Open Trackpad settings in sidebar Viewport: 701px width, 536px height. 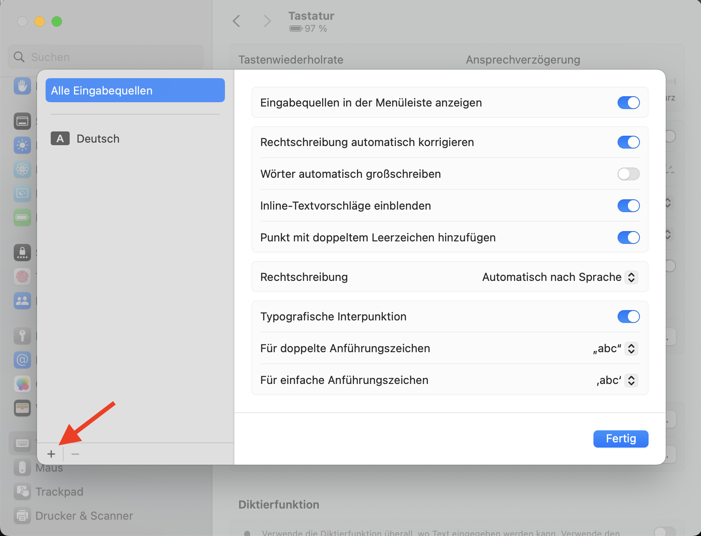click(59, 492)
